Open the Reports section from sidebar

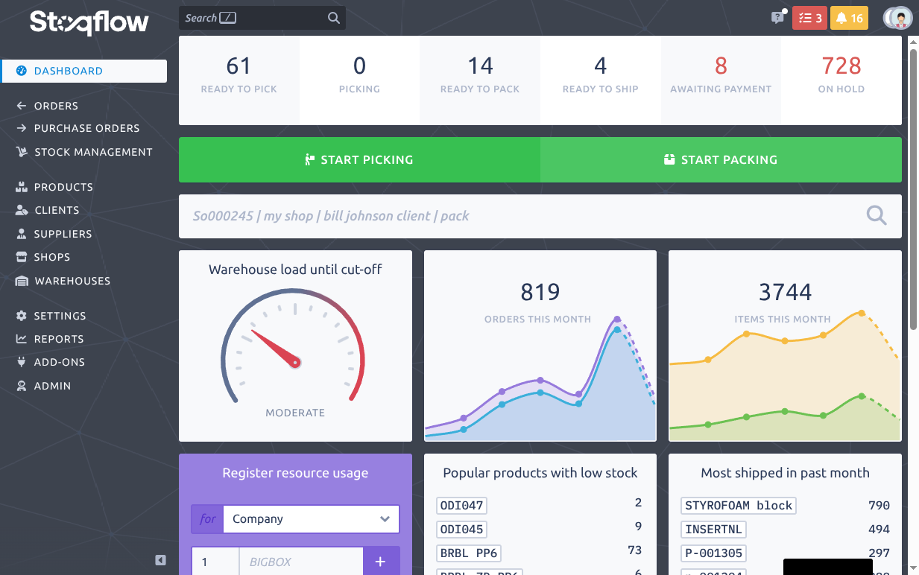point(60,339)
